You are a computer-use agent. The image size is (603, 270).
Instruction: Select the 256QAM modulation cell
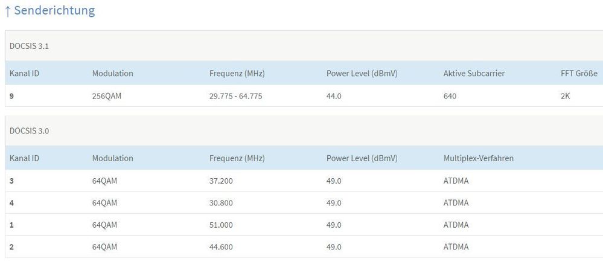[108, 96]
